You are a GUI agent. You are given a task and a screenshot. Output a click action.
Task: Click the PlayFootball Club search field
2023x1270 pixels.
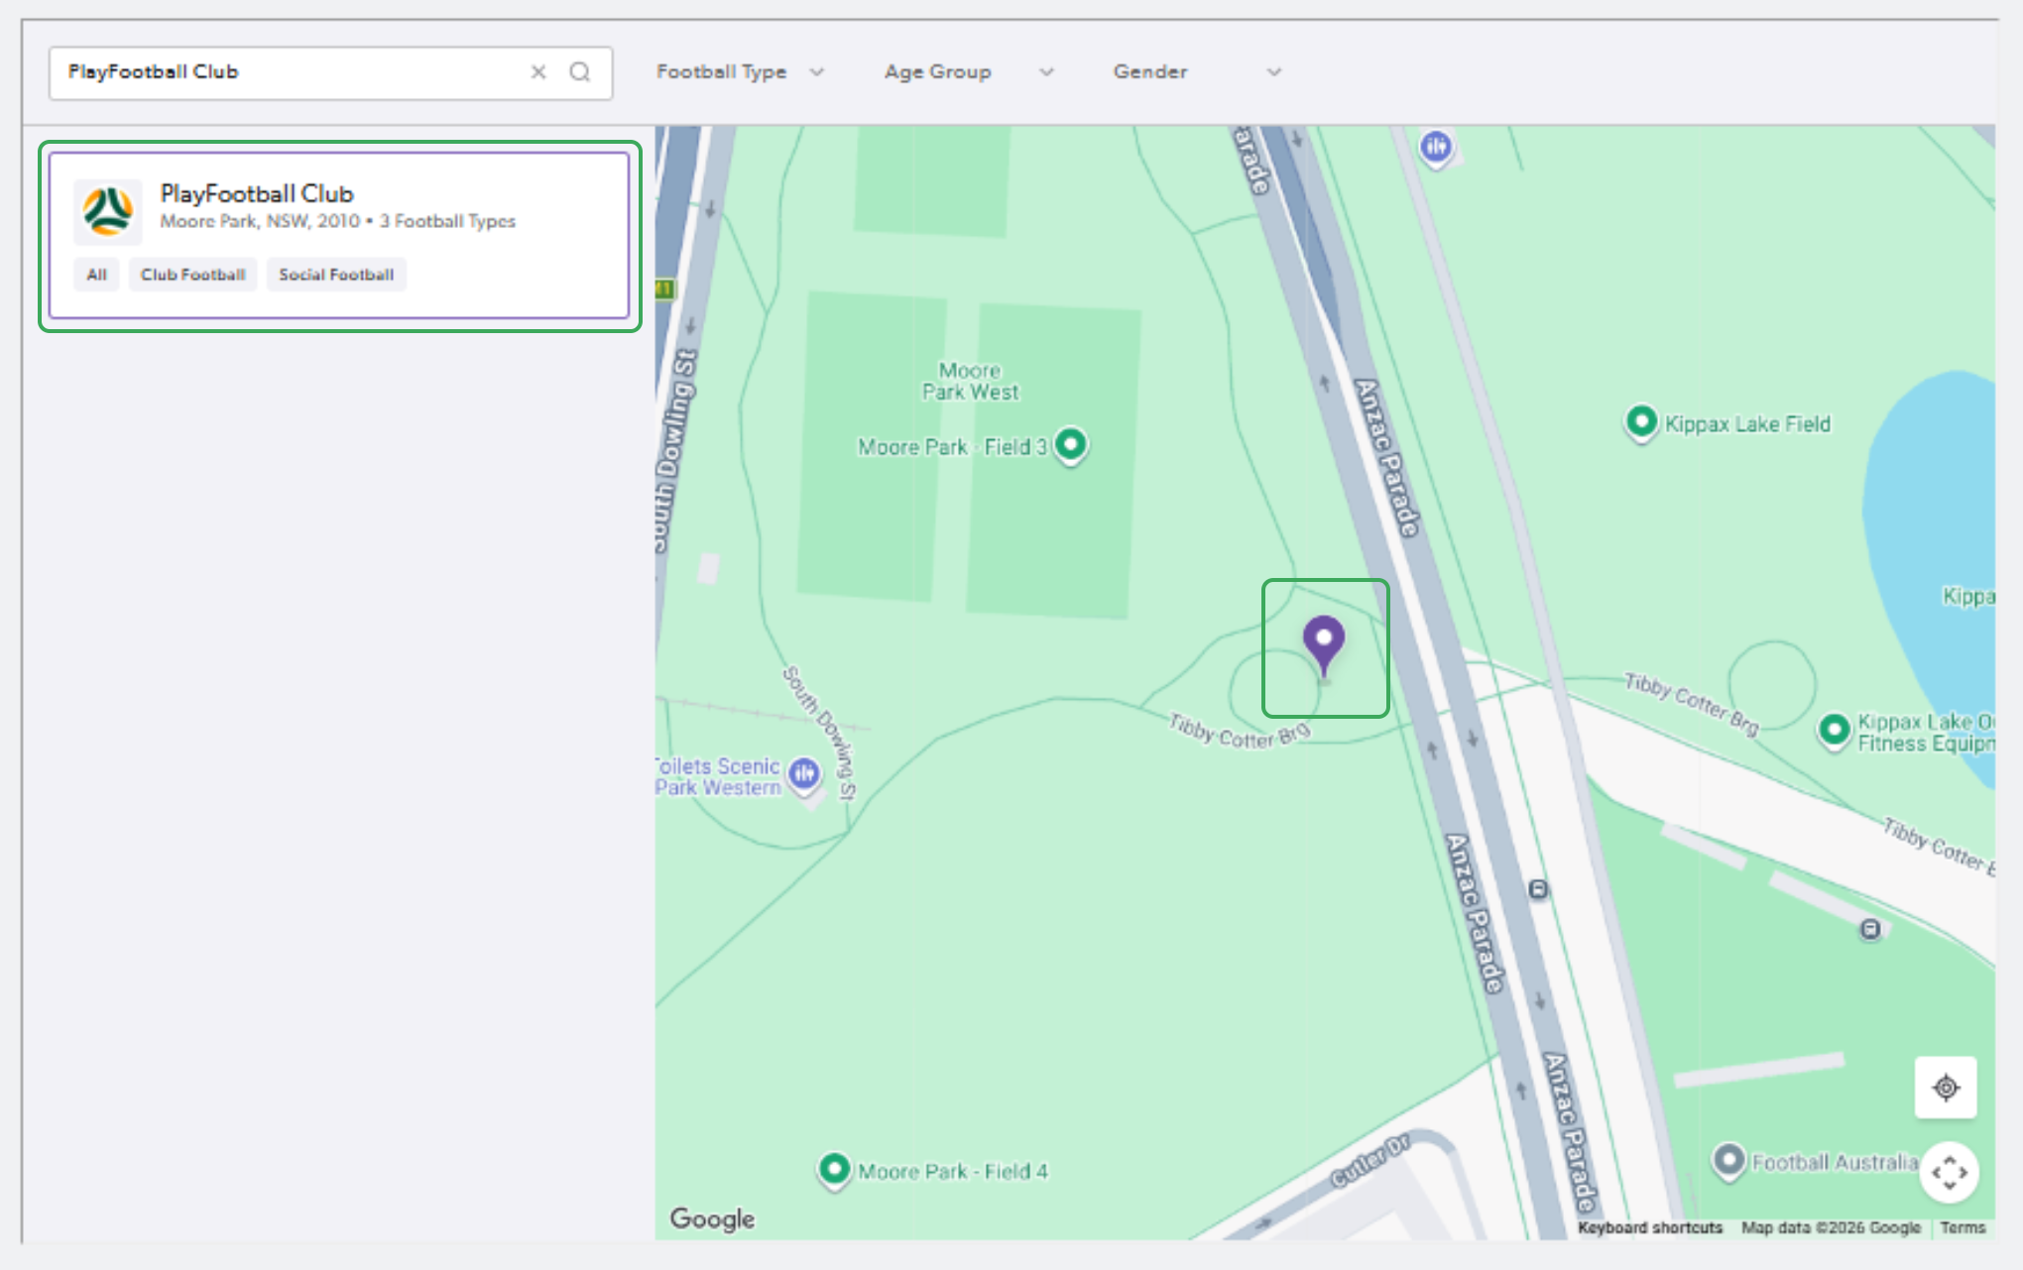pyautogui.click(x=330, y=72)
